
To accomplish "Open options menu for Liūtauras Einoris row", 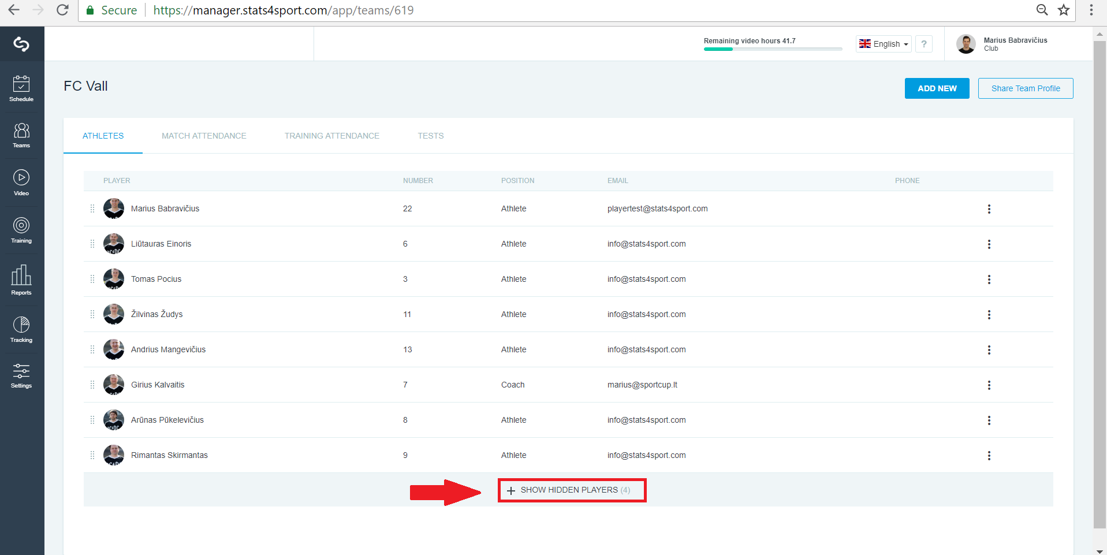I will click(989, 244).
